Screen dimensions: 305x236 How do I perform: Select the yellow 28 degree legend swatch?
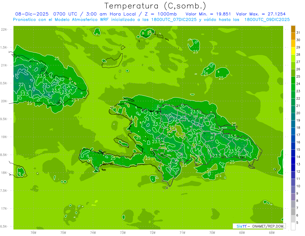point(293,51)
